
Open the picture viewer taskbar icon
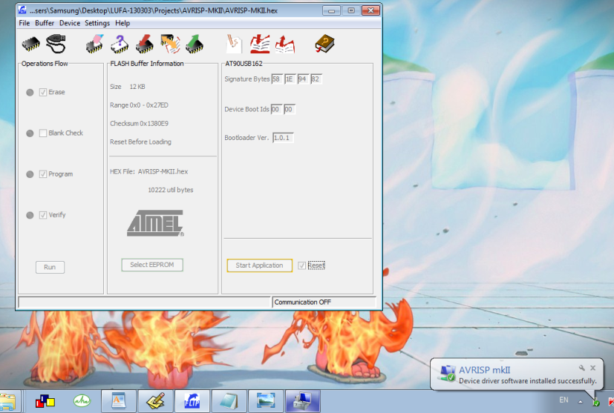tap(266, 401)
